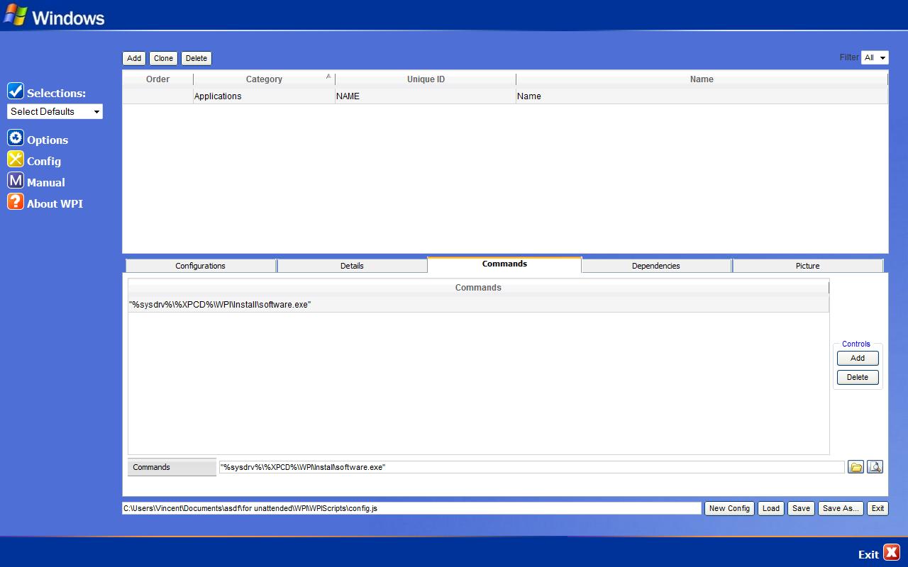This screenshot has height=567, width=908.
Task: Click the Unique ID column header
Action: click(x=426, y=79)
